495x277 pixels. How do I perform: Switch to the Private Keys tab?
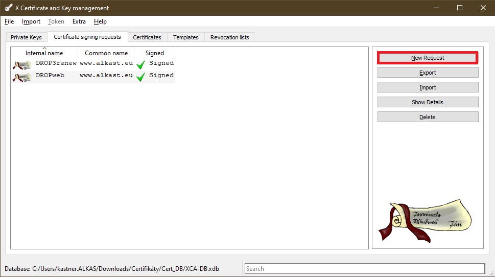click(26, 37)
